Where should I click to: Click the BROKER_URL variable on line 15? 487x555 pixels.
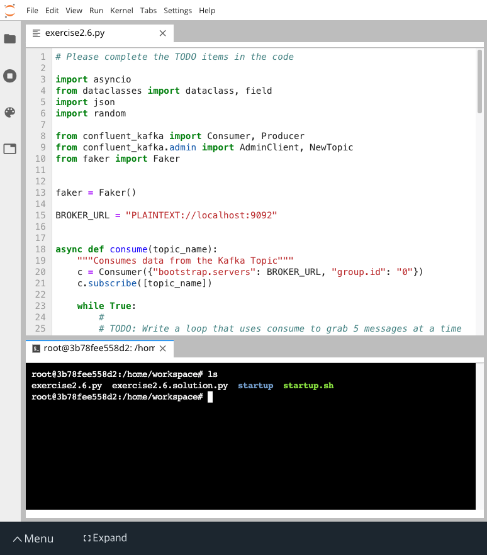[x=82, y=215]
